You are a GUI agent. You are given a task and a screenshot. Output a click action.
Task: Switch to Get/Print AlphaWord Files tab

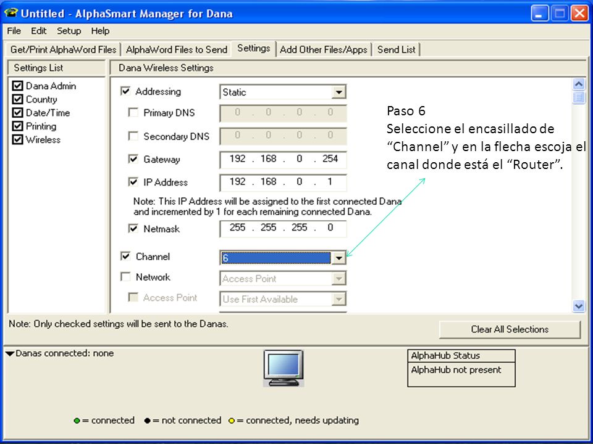click(x=63, y=49)
